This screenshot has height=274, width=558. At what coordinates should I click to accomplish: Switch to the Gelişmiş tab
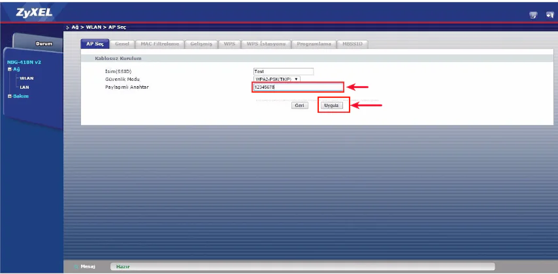tap(201, 44)
